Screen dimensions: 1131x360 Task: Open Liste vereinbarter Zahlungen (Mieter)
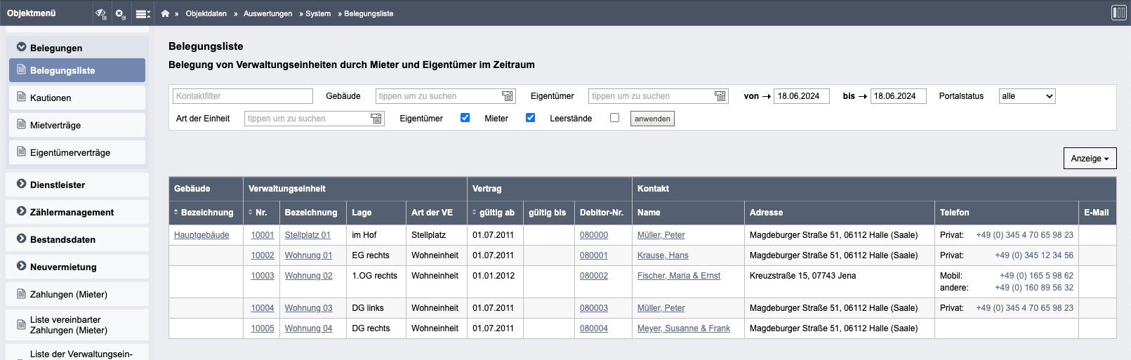[77, 325]
